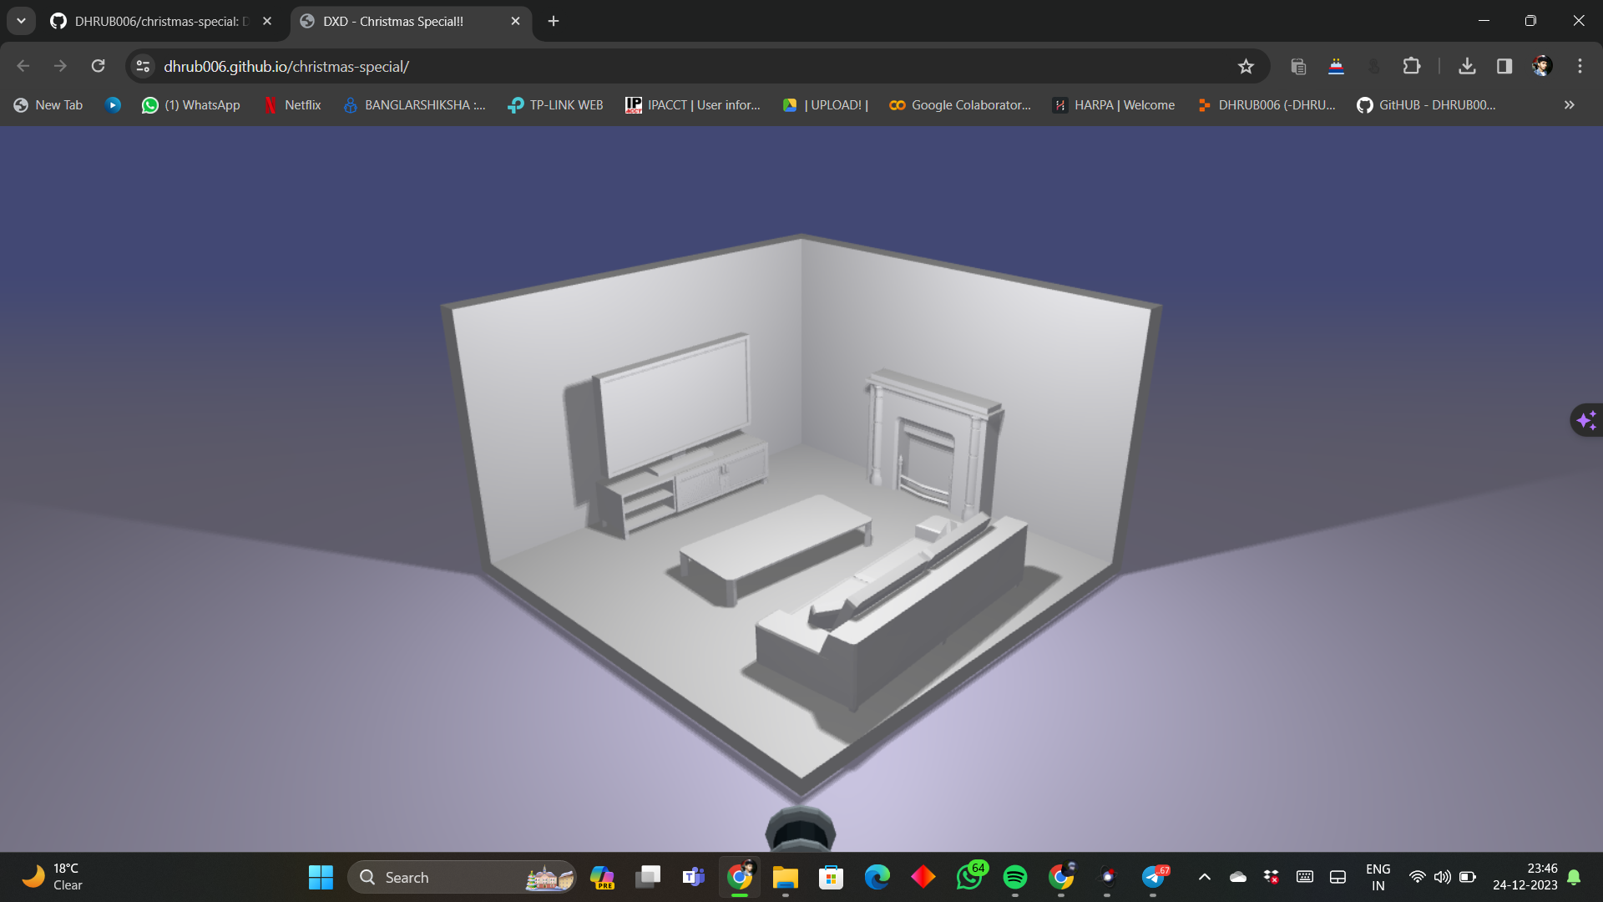Open Chrome downloads icon

(1467, 66)
